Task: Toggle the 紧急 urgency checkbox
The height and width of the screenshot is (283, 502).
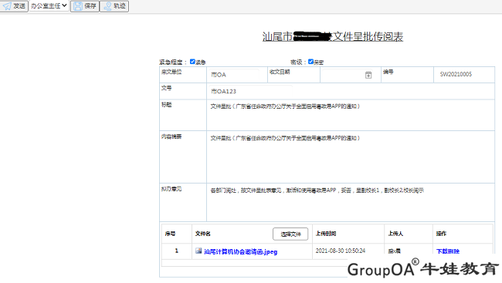Action: tap(192, 62)
